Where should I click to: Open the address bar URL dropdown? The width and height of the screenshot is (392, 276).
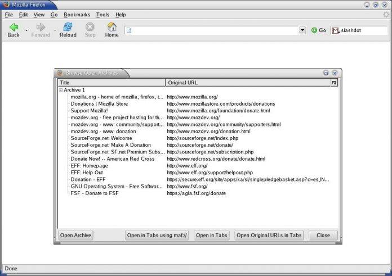click(302, 30)
